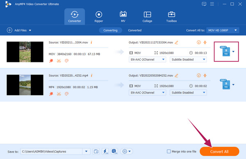View source info for VID20220...4252.mp4

(x=91, y=75)
